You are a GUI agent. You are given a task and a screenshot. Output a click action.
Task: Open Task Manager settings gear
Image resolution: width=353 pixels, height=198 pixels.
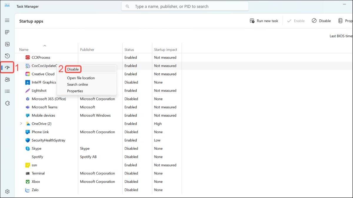tap(7, 192)
